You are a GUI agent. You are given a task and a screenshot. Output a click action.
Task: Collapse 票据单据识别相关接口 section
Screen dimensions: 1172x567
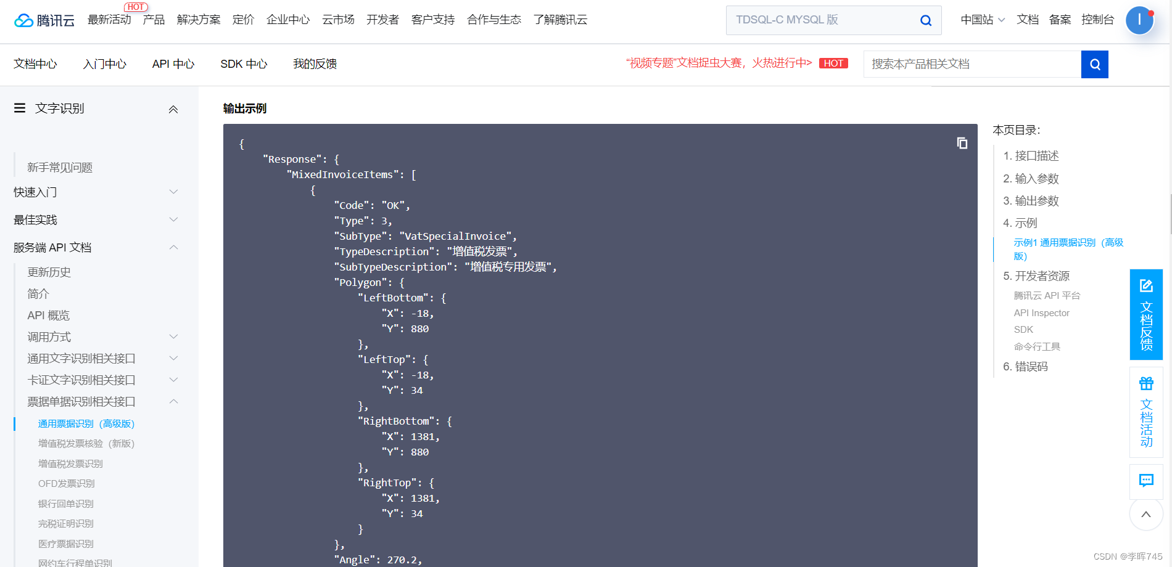click(x=173, y=401)
